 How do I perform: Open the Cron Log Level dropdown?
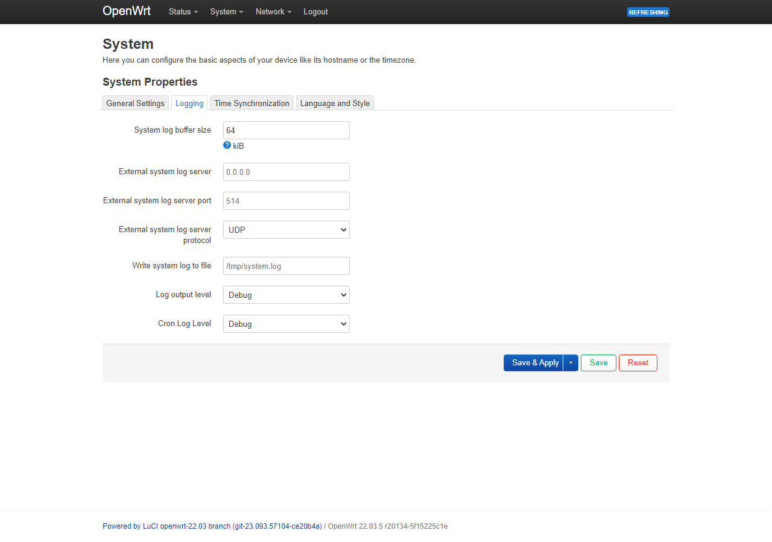(286, 324)
